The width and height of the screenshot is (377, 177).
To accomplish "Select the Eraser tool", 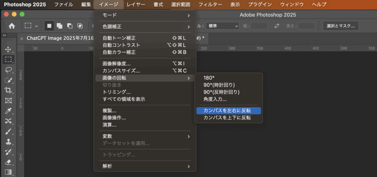I will tap(8, 162).
